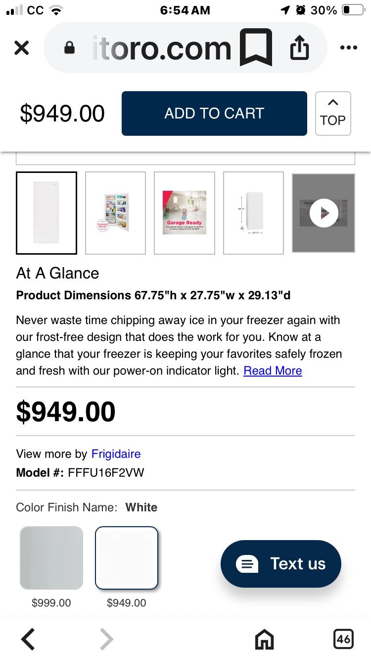Open the Text us chat button
The height and width of the screenshot is (661, 371).
click(x=281, y=564)
